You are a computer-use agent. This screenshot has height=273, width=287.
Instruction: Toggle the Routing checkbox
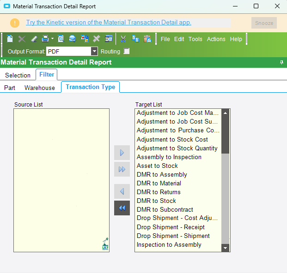point(127,51)
